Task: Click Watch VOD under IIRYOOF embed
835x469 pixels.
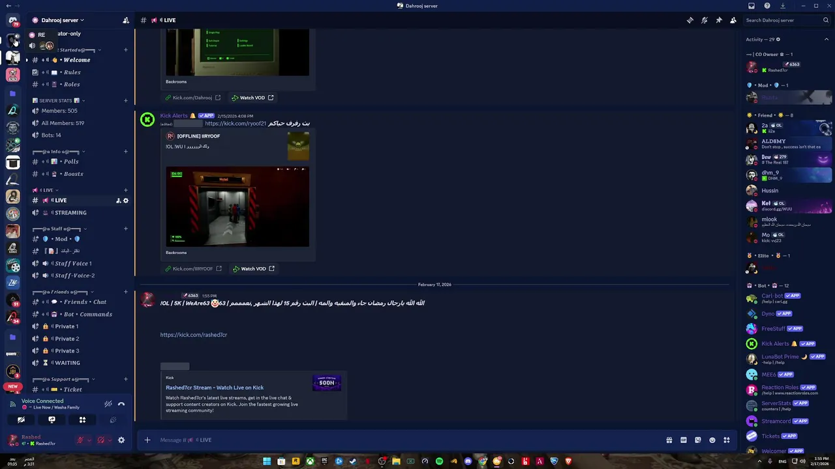Action: 253,268
